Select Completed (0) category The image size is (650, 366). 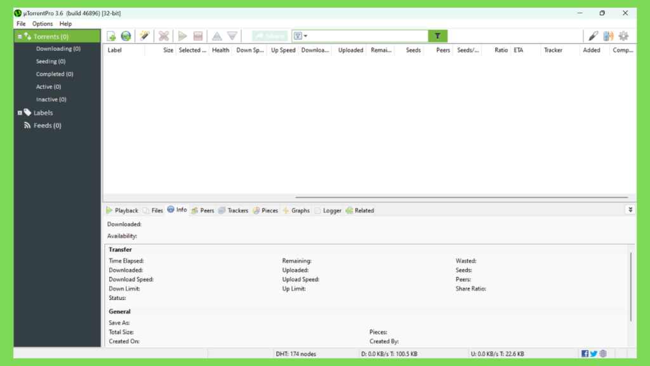point(55,74)
